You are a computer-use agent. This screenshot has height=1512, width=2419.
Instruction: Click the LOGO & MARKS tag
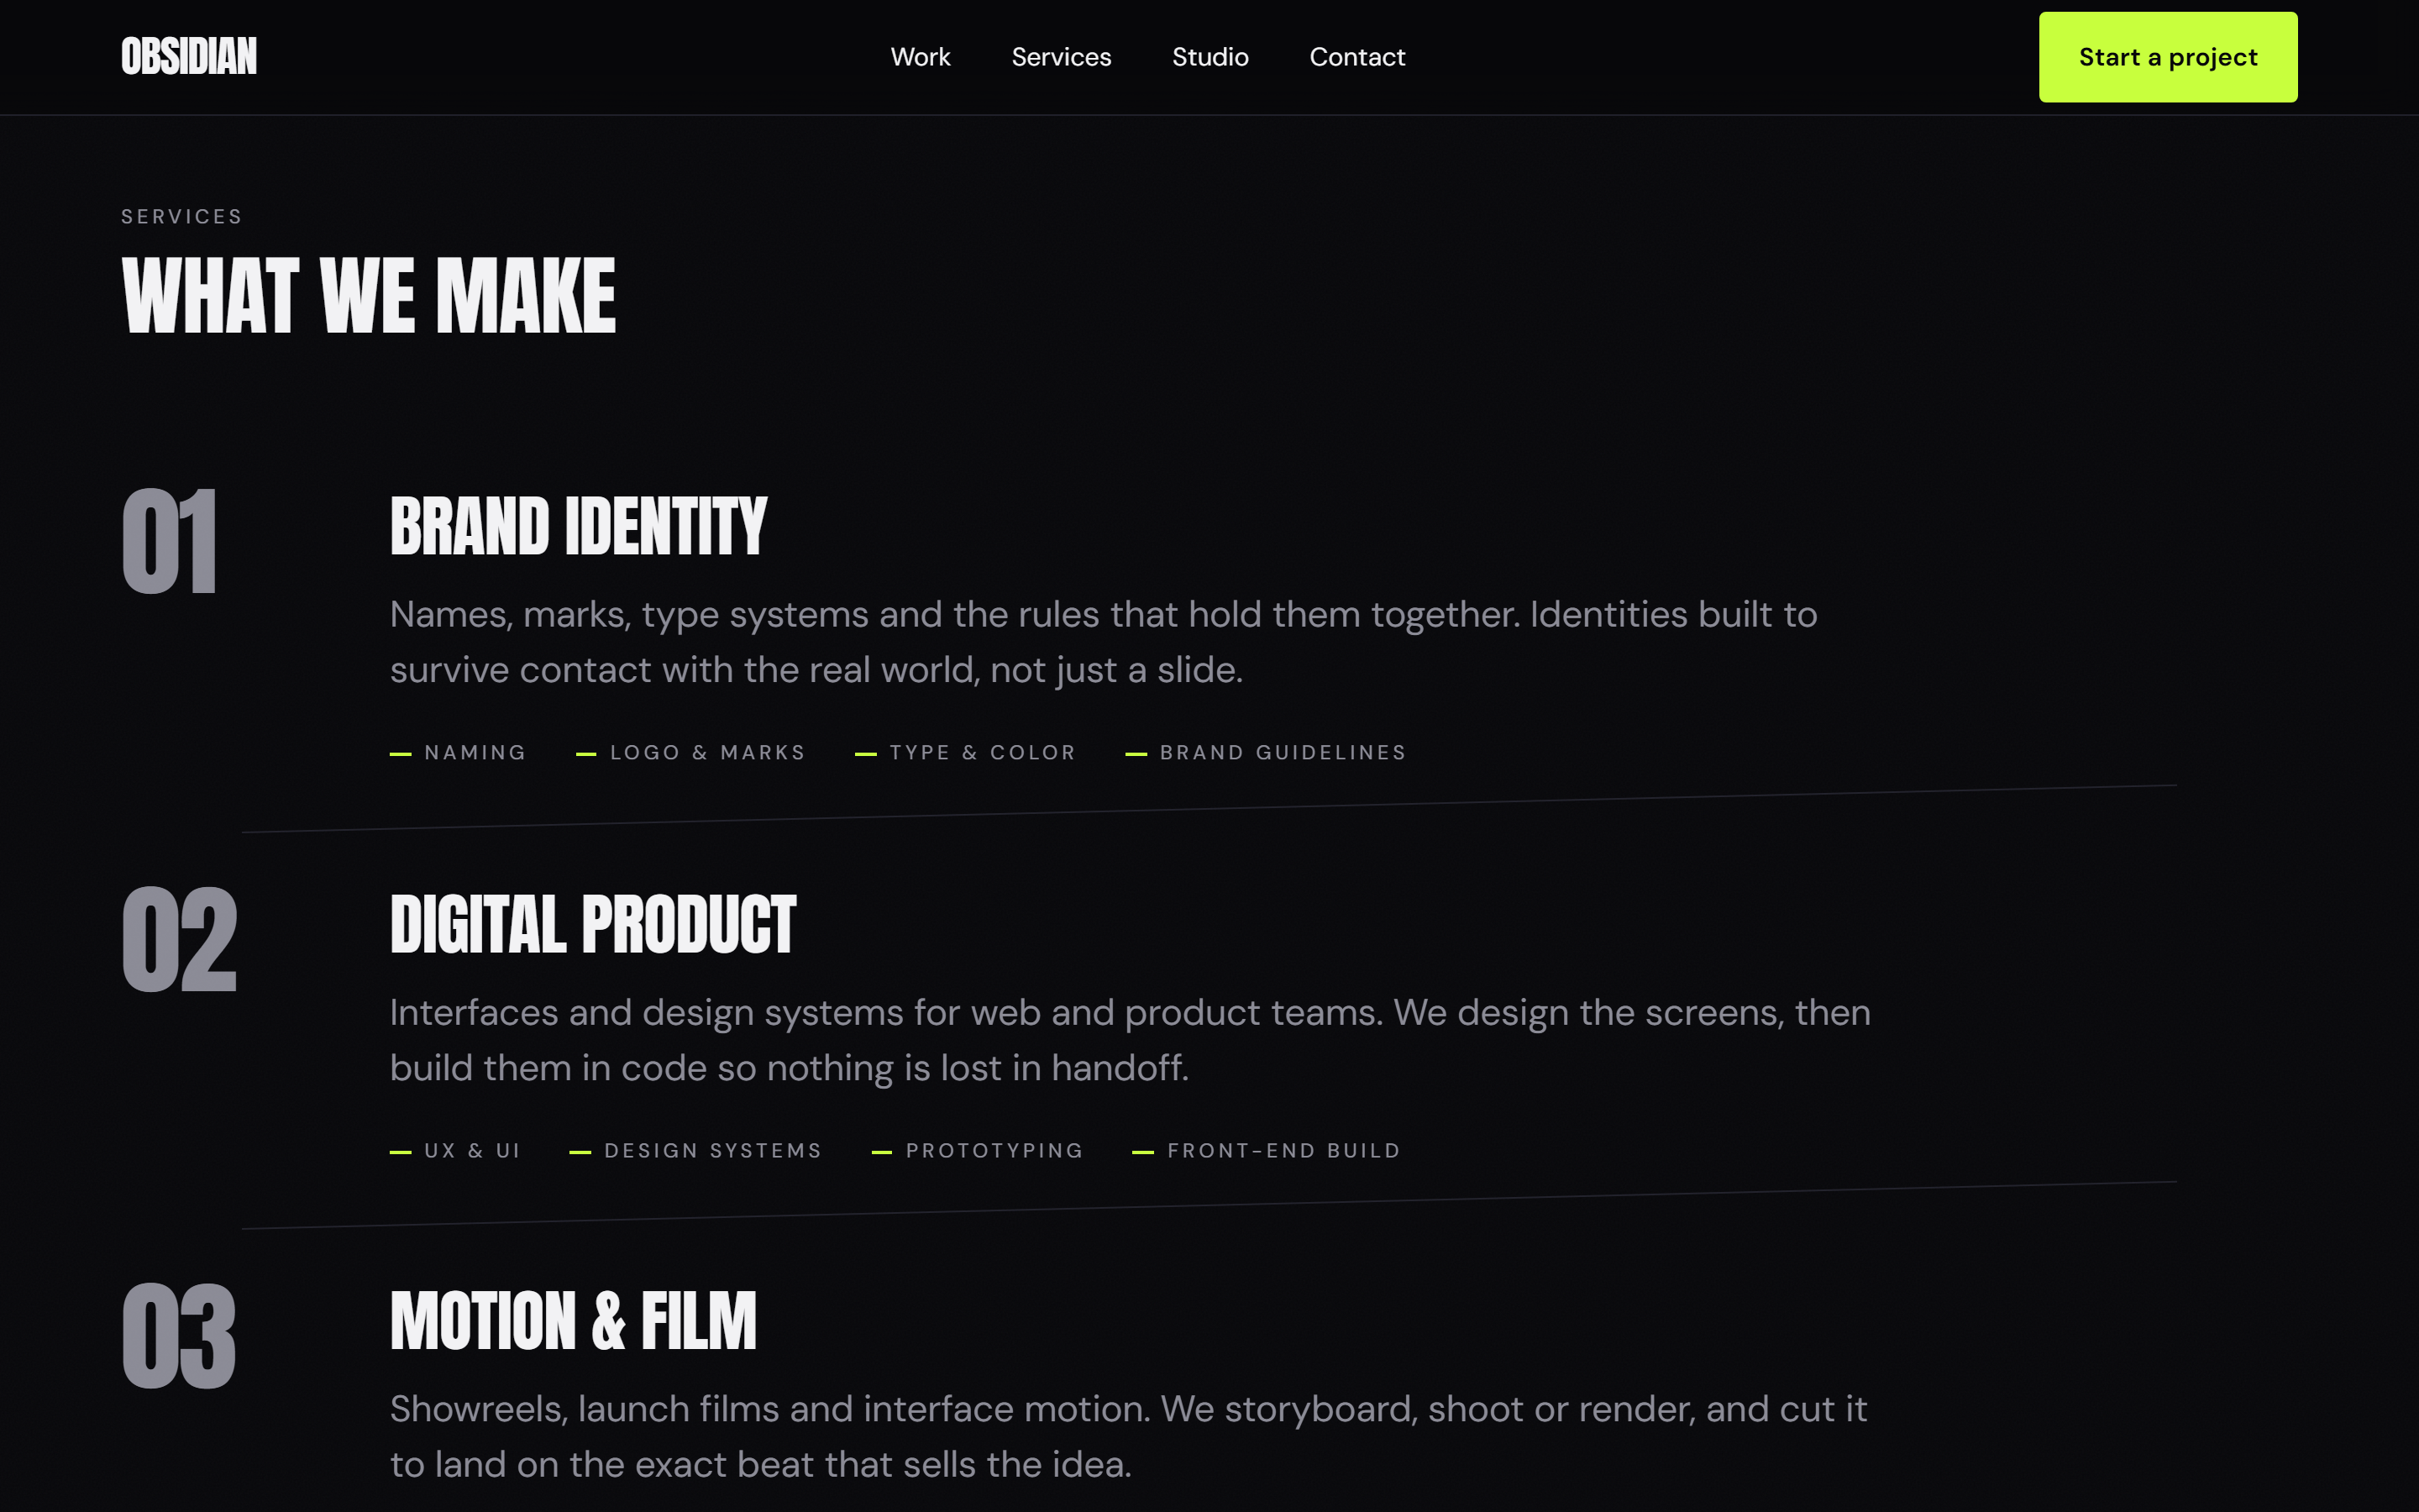tap(690, 752)
